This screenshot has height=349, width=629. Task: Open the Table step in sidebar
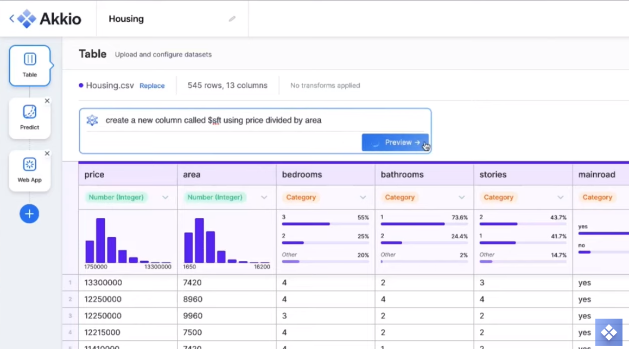point(30,66)
